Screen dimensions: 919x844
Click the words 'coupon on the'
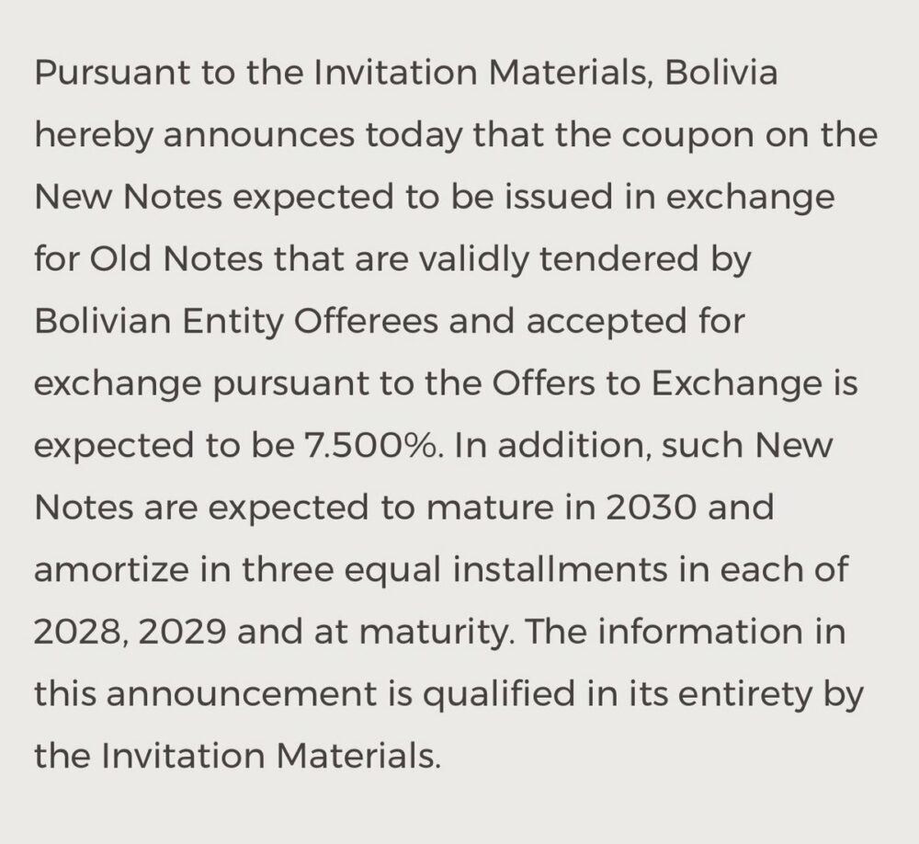tap(749, 136)
